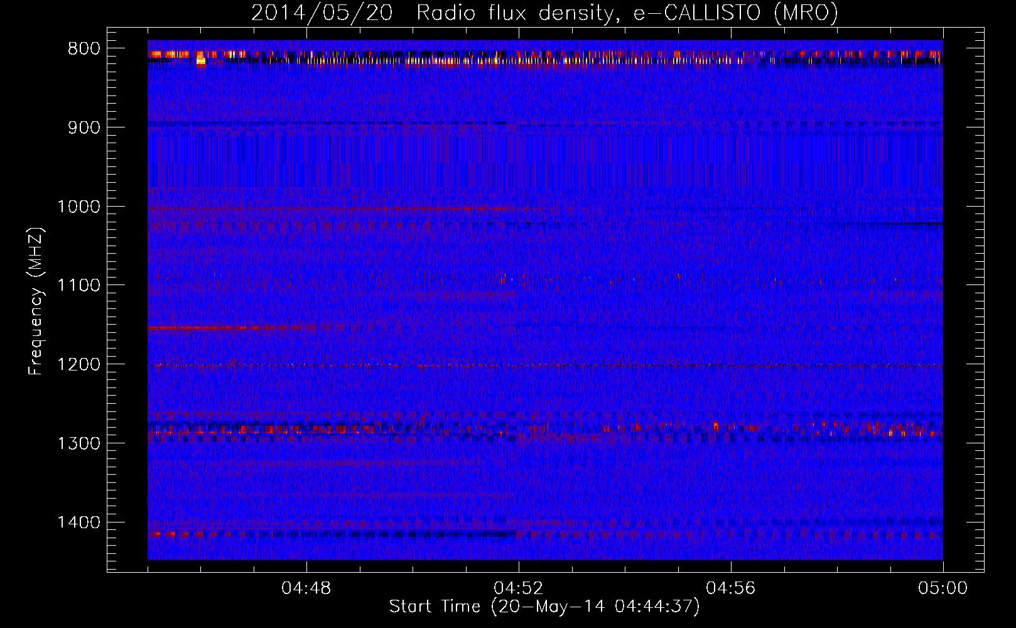The height and width of the screenshot is (628, 1016).
Task: Click the '04:56' time axis label
Action: pos(731,588)
